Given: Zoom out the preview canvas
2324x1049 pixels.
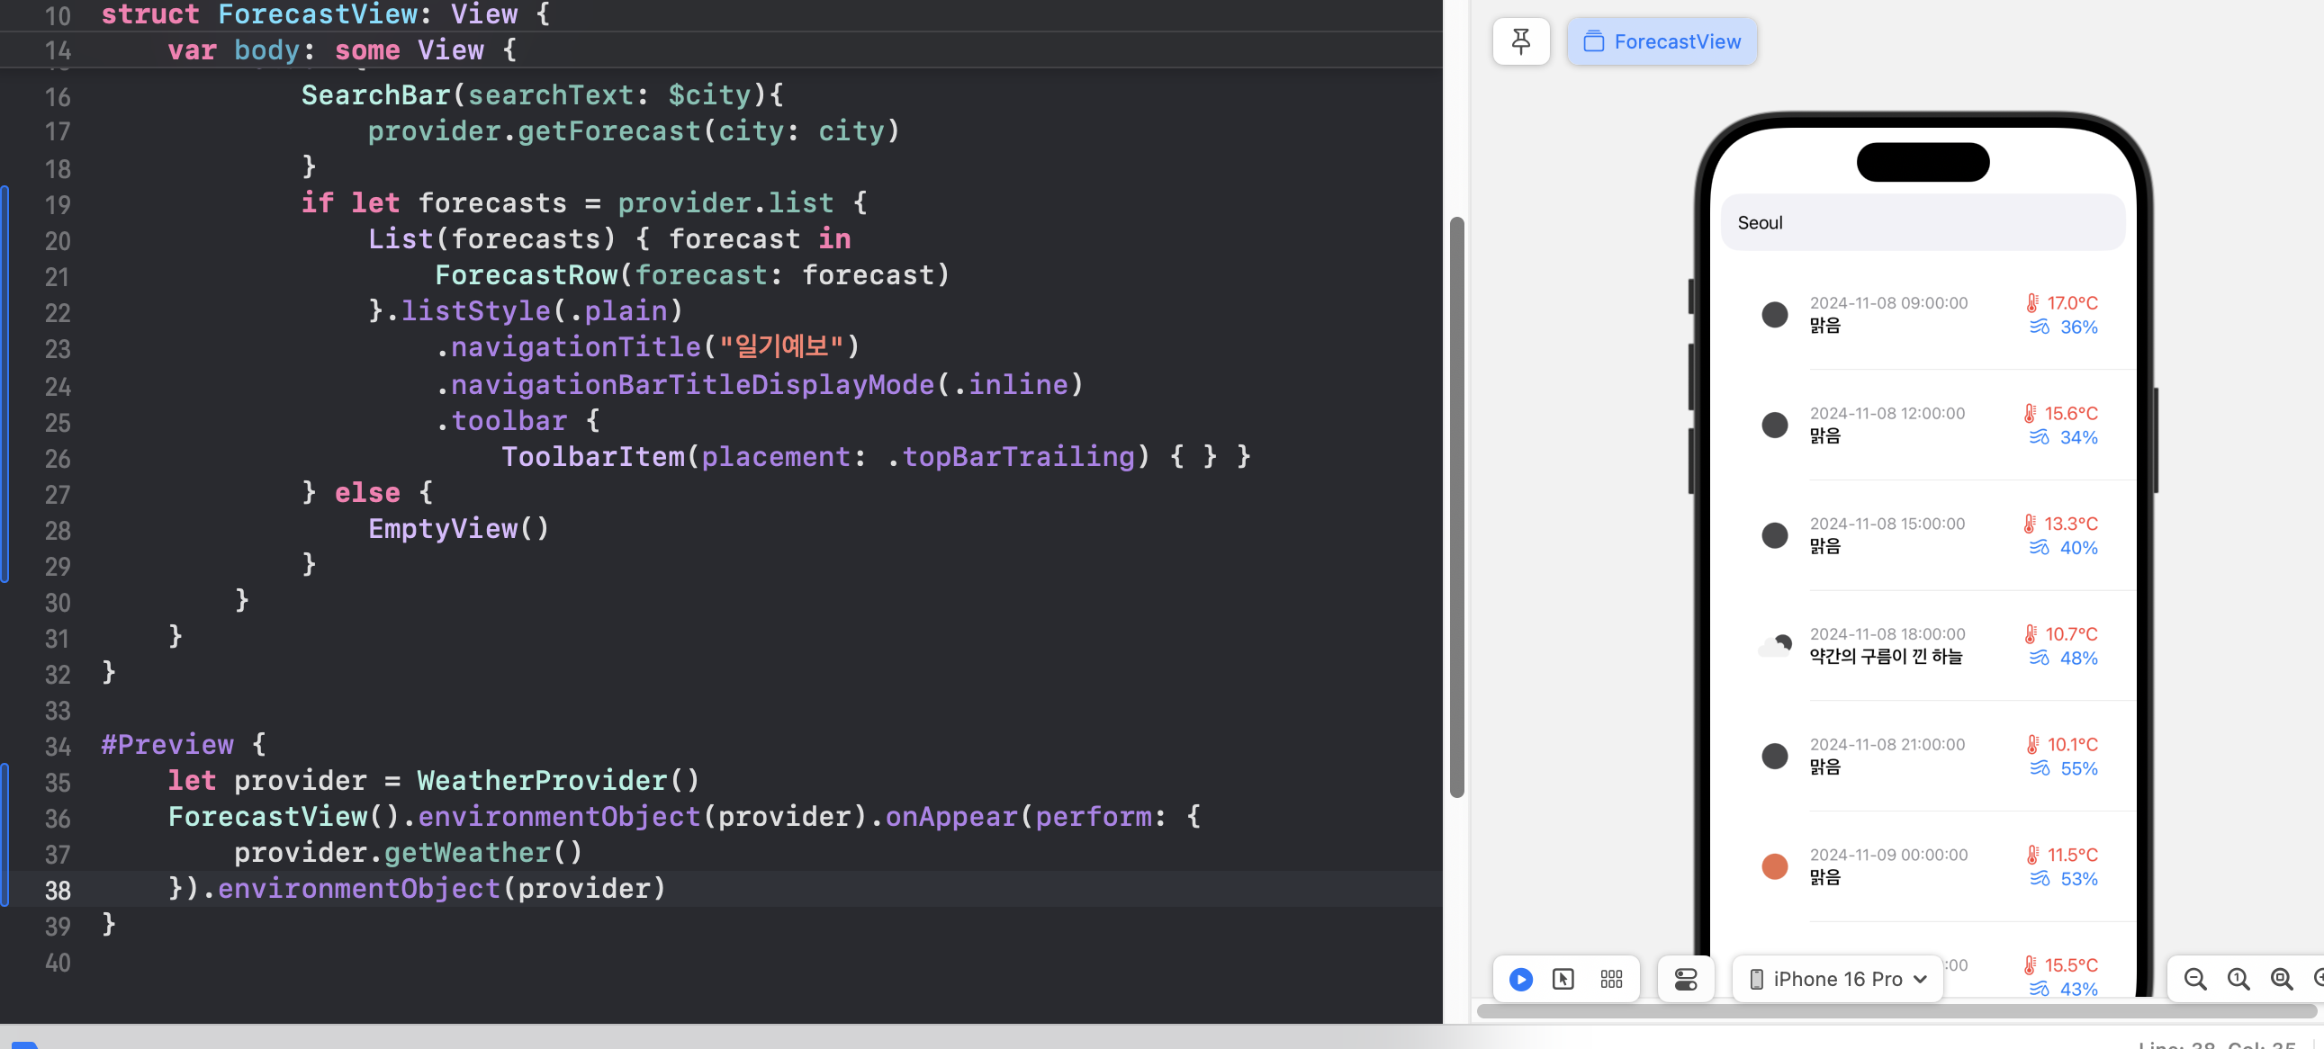Looking at the screenshot, I should tap(2195, 979).
